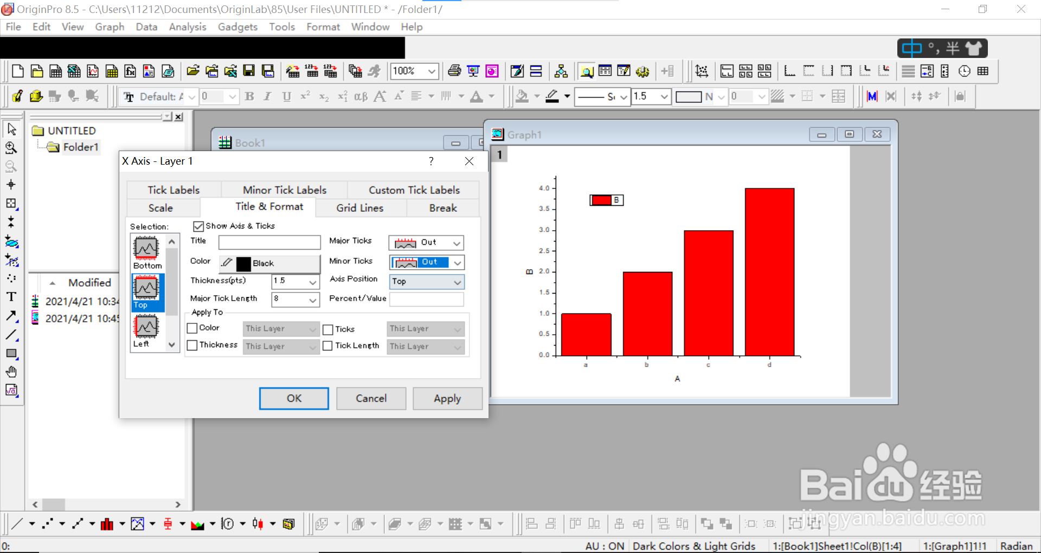
Task: Open the Analysis menu
Action: click(188, 27)
